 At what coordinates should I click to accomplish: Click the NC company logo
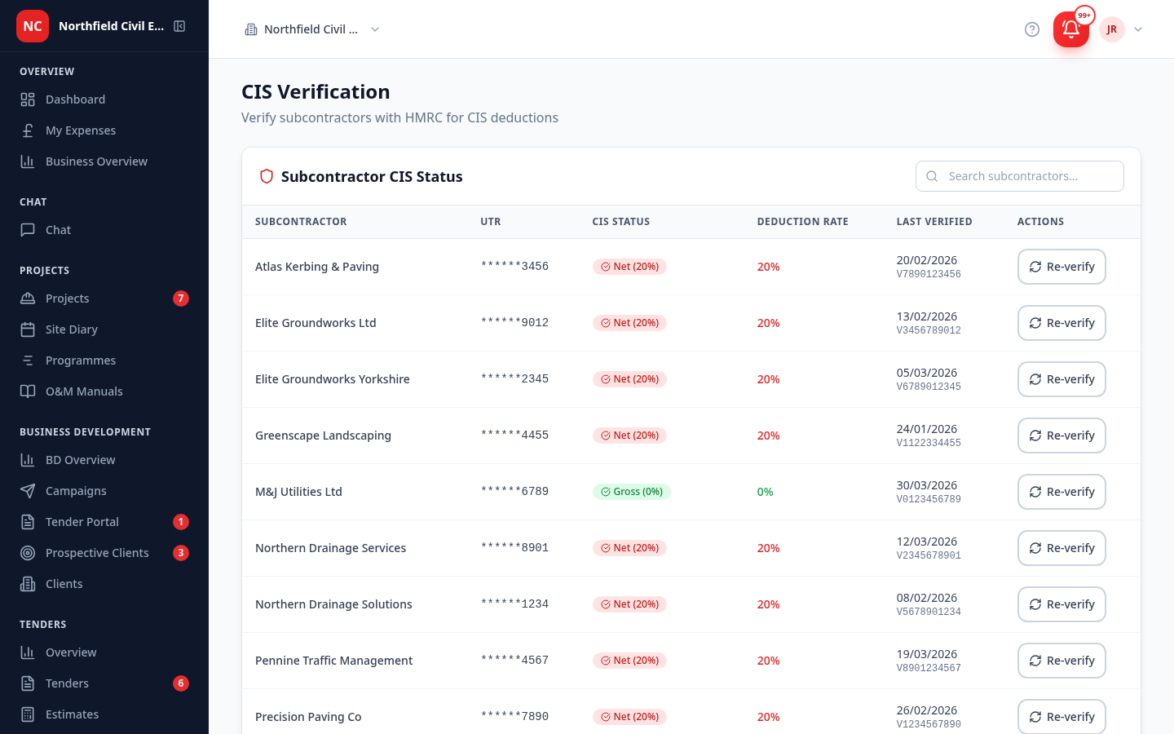(33, 26)
